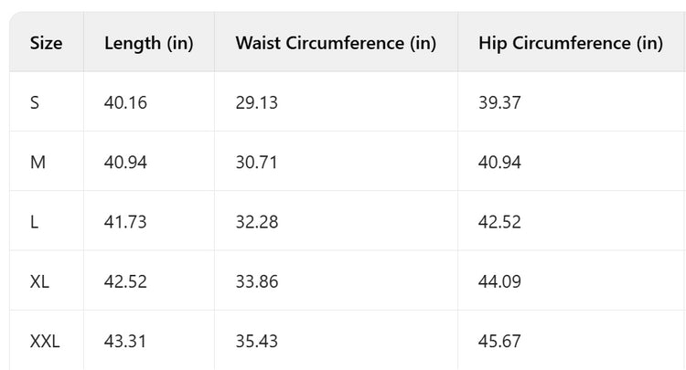Click the size L row label

(34, 222)
